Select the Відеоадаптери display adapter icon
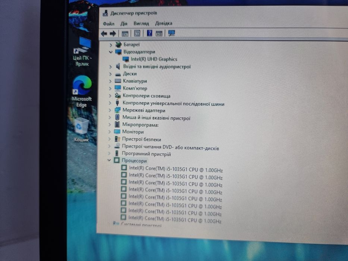This screenshot has width=348, height=261. coord(118,52)
